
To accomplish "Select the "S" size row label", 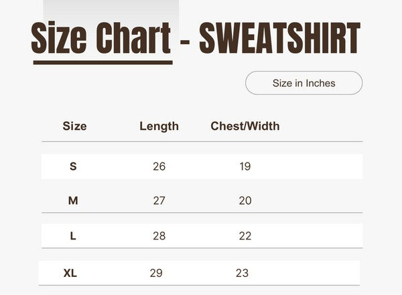I will point(73,167).
